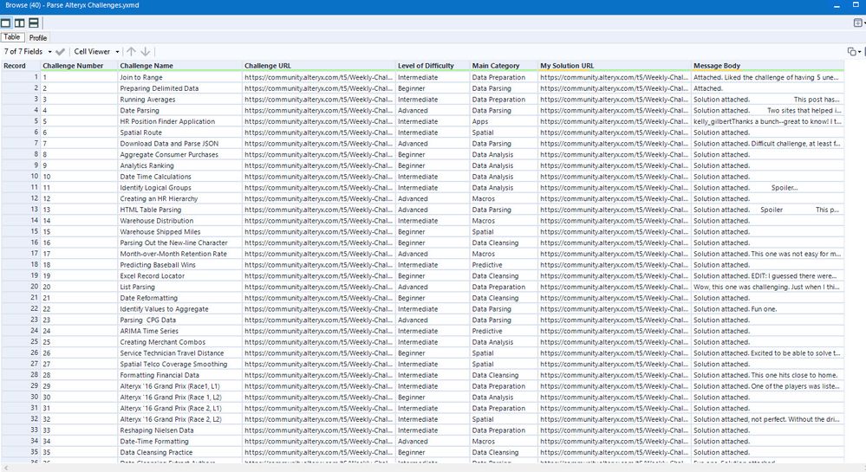
Task: Select "Alteryx '16 Grand Prix (Race1, L1)" cell
Action: (x=180, y=386)
